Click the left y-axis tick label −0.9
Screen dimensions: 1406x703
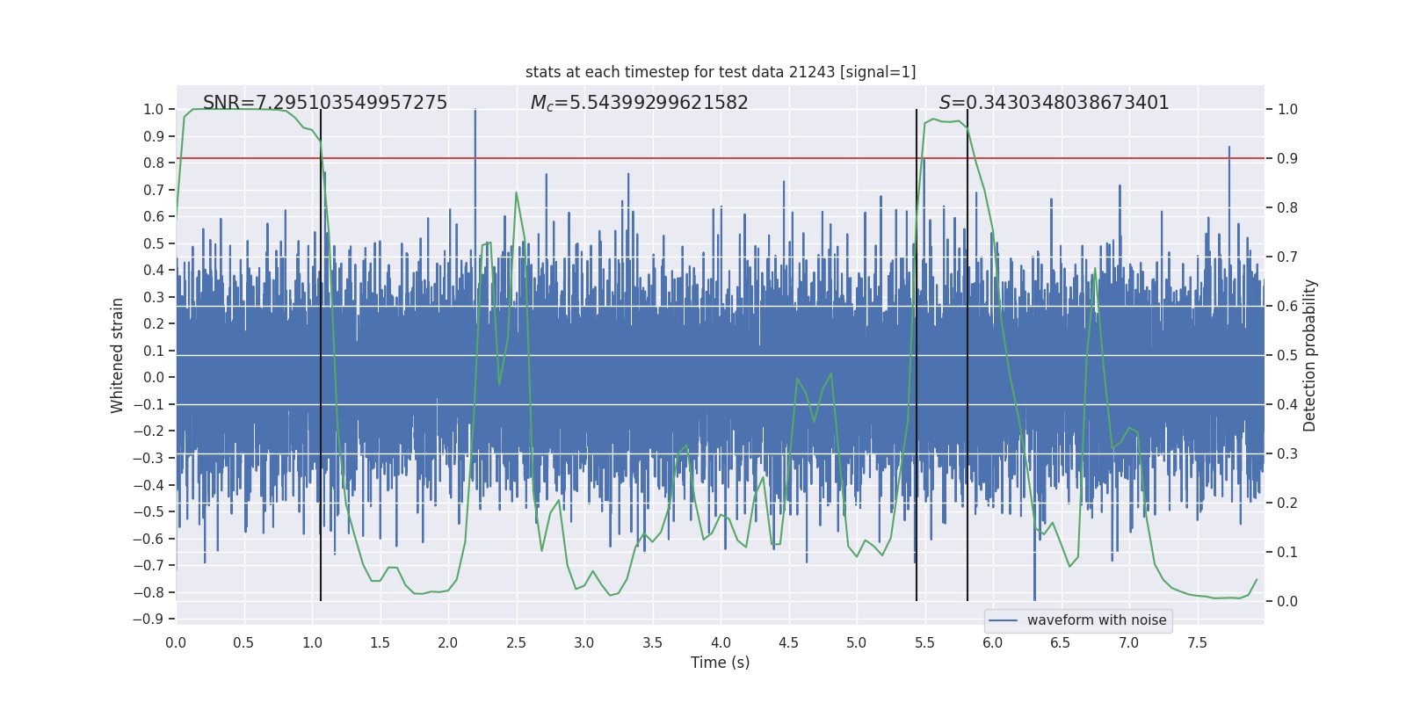(149, 619)
